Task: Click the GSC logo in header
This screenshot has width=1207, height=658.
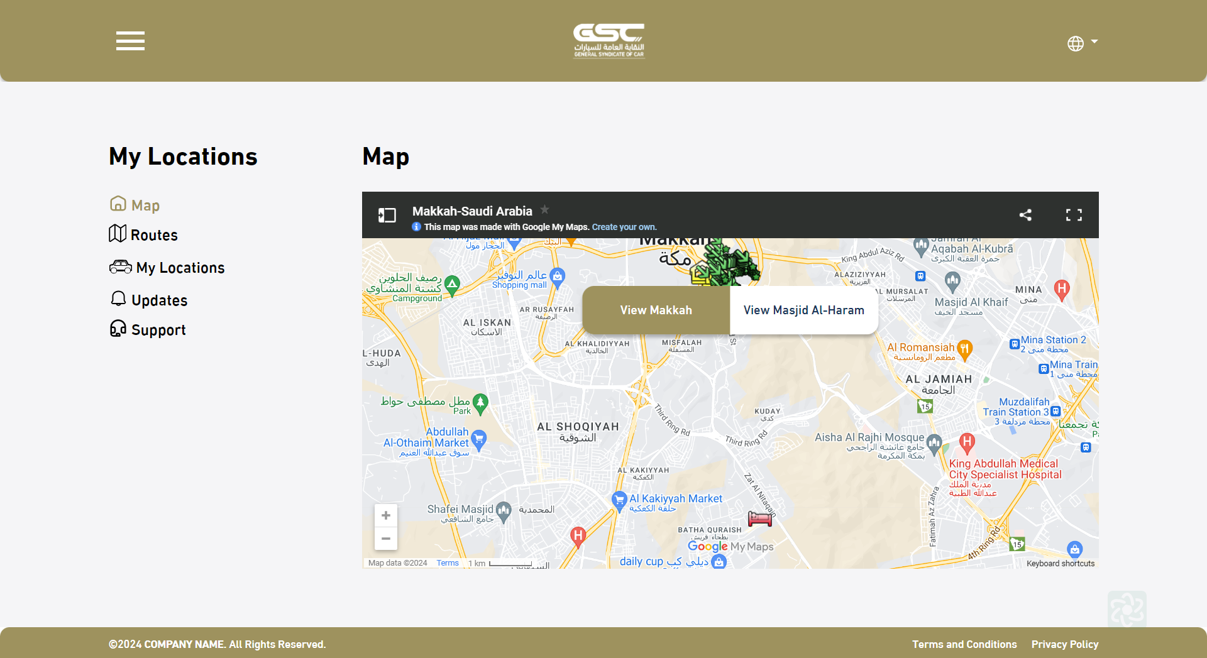Action: coord(609,41)
